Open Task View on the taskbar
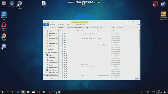 click(x=13, y=92)
